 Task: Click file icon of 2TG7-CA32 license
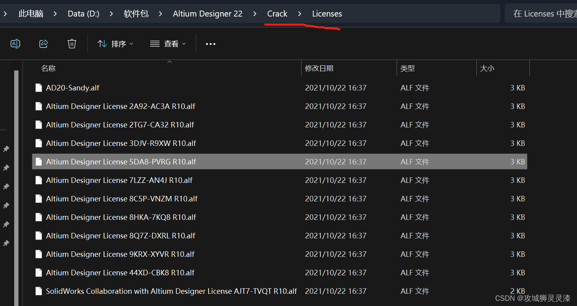pos(39,125)
